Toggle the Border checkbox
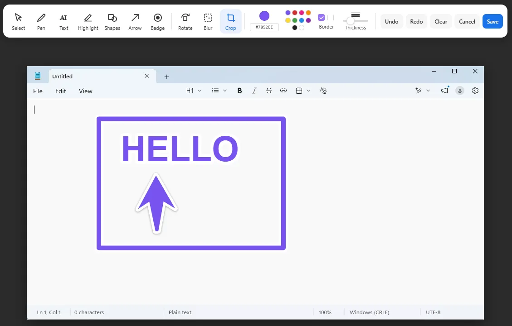512x326 pixels. (x=322, y=17)
